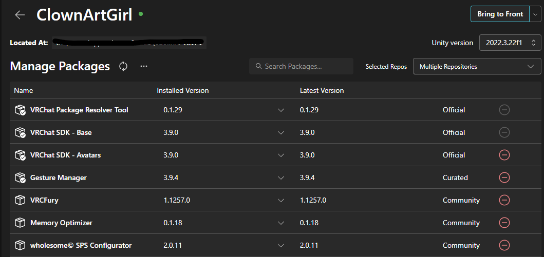The height and width of the screenshot is (257, 544).
Task: Click the Gesture Manager package icon
Action: click(20, 177)
